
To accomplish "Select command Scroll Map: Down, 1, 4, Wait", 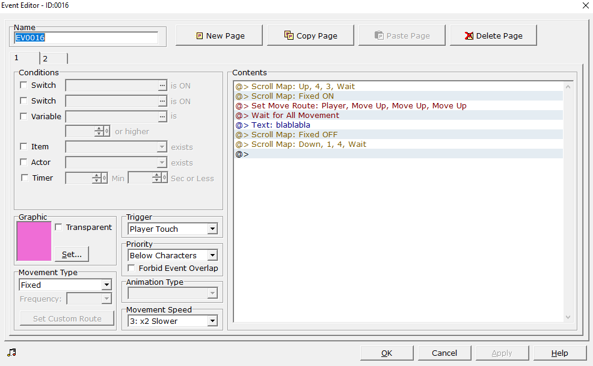I will pyautogui.click(x=399, y=144).
